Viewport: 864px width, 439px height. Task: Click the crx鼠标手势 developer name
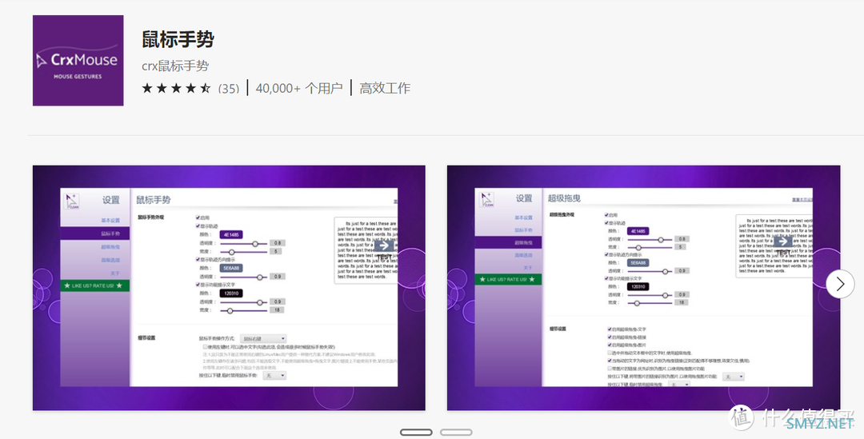point(175,66)
